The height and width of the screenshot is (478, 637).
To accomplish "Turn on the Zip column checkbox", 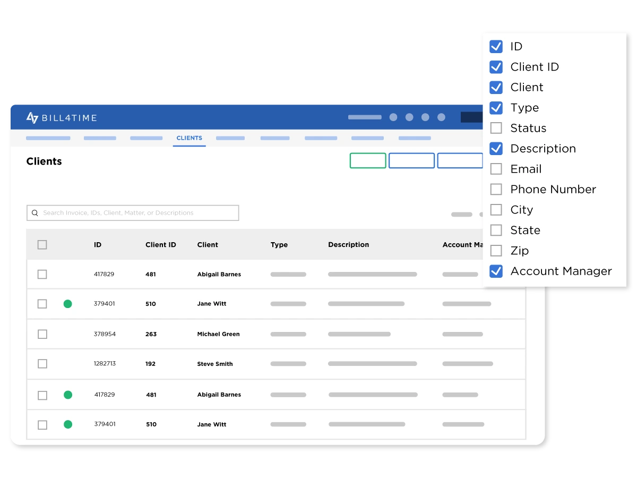I will [496, 251].
